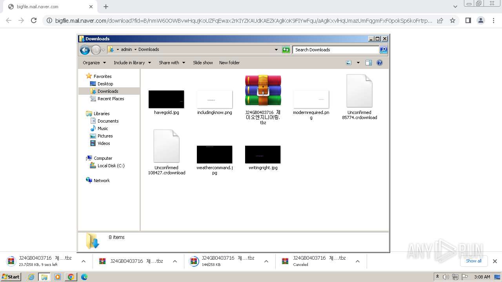Viewport: 502px width, 282px height.
Task: Expand the arrow after admin breadcrumb
Action: tap(135, 49)
